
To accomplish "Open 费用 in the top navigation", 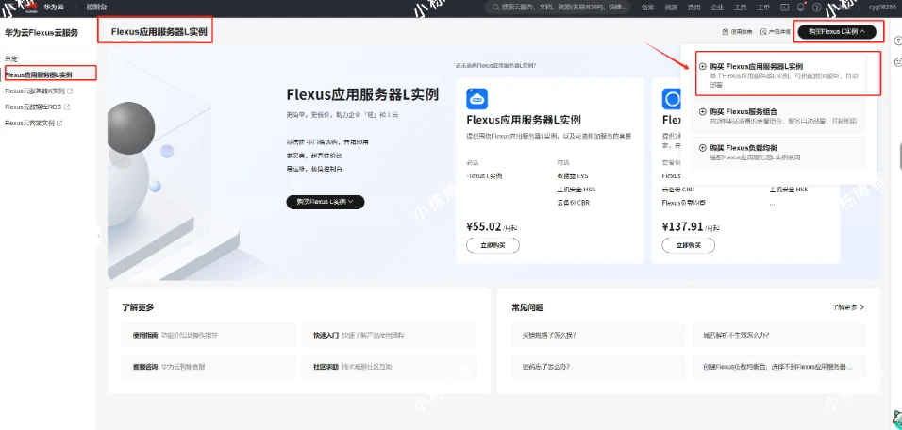I will 694,8.
